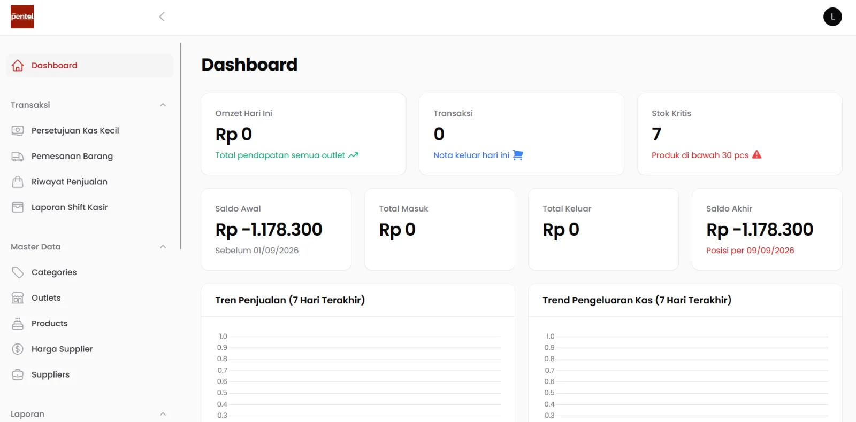Open the Dashboard menu item
Viewport: 856px width, 422px height.
(x=90, y=66)
